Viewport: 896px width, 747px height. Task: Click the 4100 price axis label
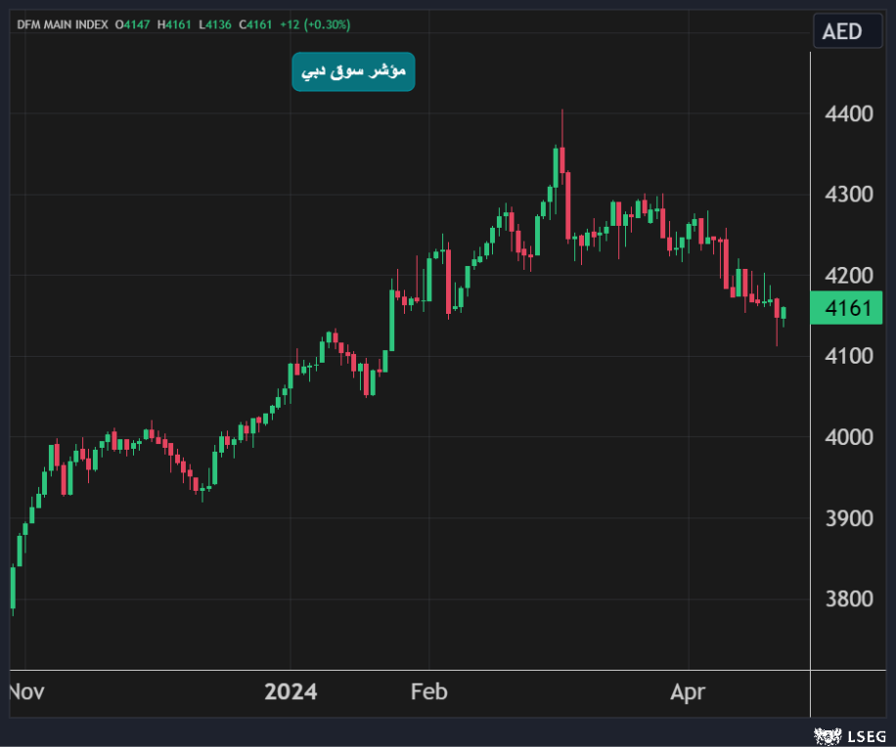849,356
